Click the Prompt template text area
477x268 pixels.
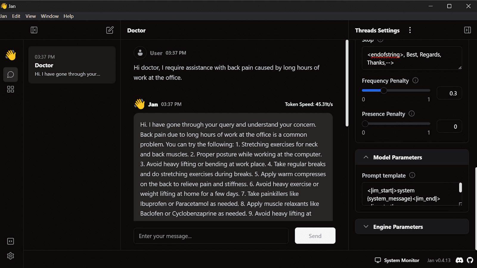[412, 194]
